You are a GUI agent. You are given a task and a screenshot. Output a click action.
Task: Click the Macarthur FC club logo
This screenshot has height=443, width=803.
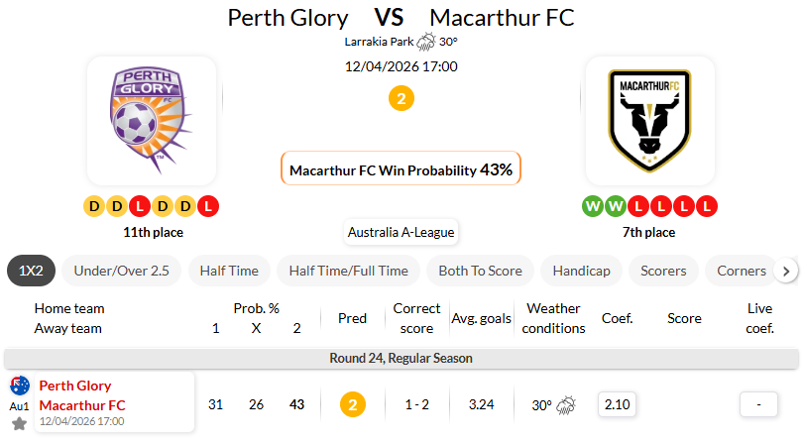(649, 121)
